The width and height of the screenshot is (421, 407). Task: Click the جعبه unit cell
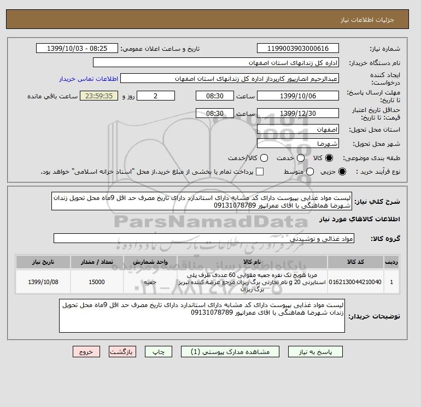click(150, 282)
